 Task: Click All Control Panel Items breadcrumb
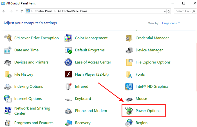[72, 11]
